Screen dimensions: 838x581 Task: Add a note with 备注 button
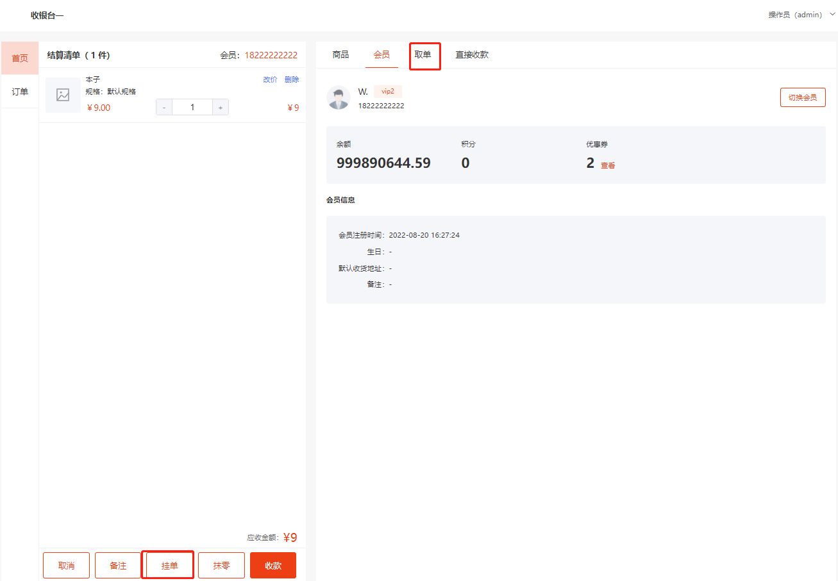(x=118, y=566)
